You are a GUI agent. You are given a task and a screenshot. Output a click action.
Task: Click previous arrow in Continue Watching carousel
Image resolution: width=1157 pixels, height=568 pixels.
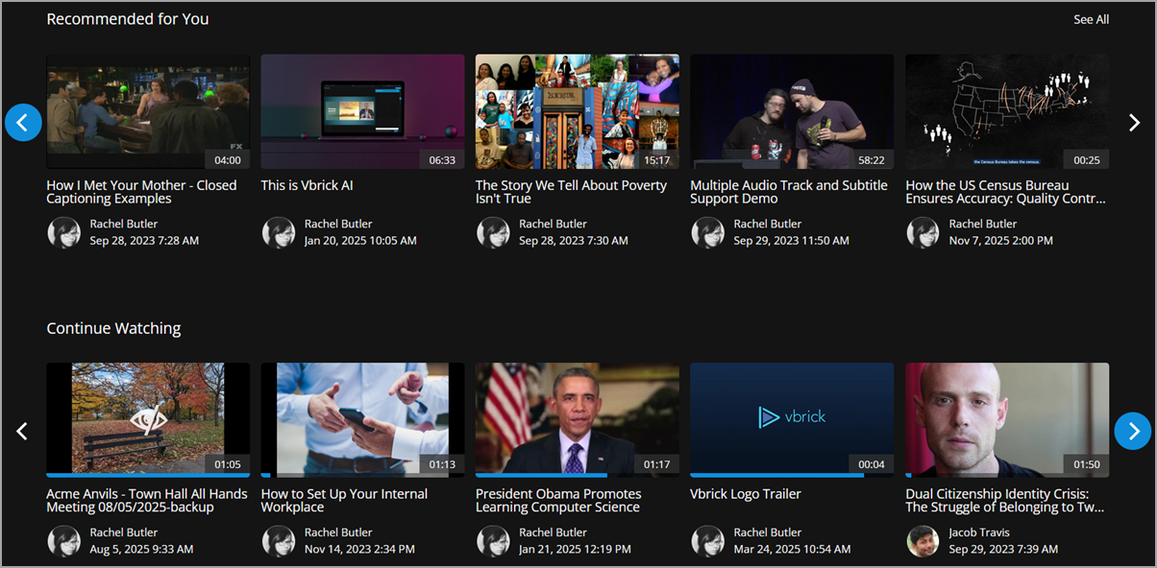pos(23,432)
